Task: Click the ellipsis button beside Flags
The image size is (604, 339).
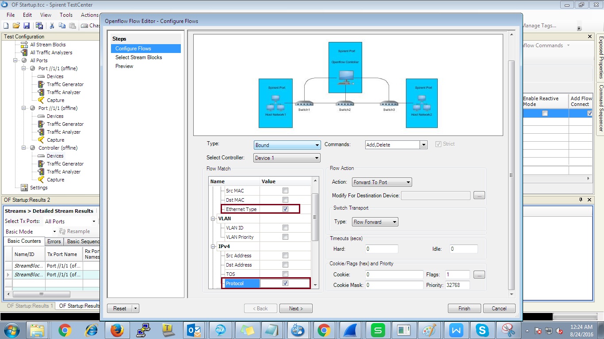Action: (479, 275)
